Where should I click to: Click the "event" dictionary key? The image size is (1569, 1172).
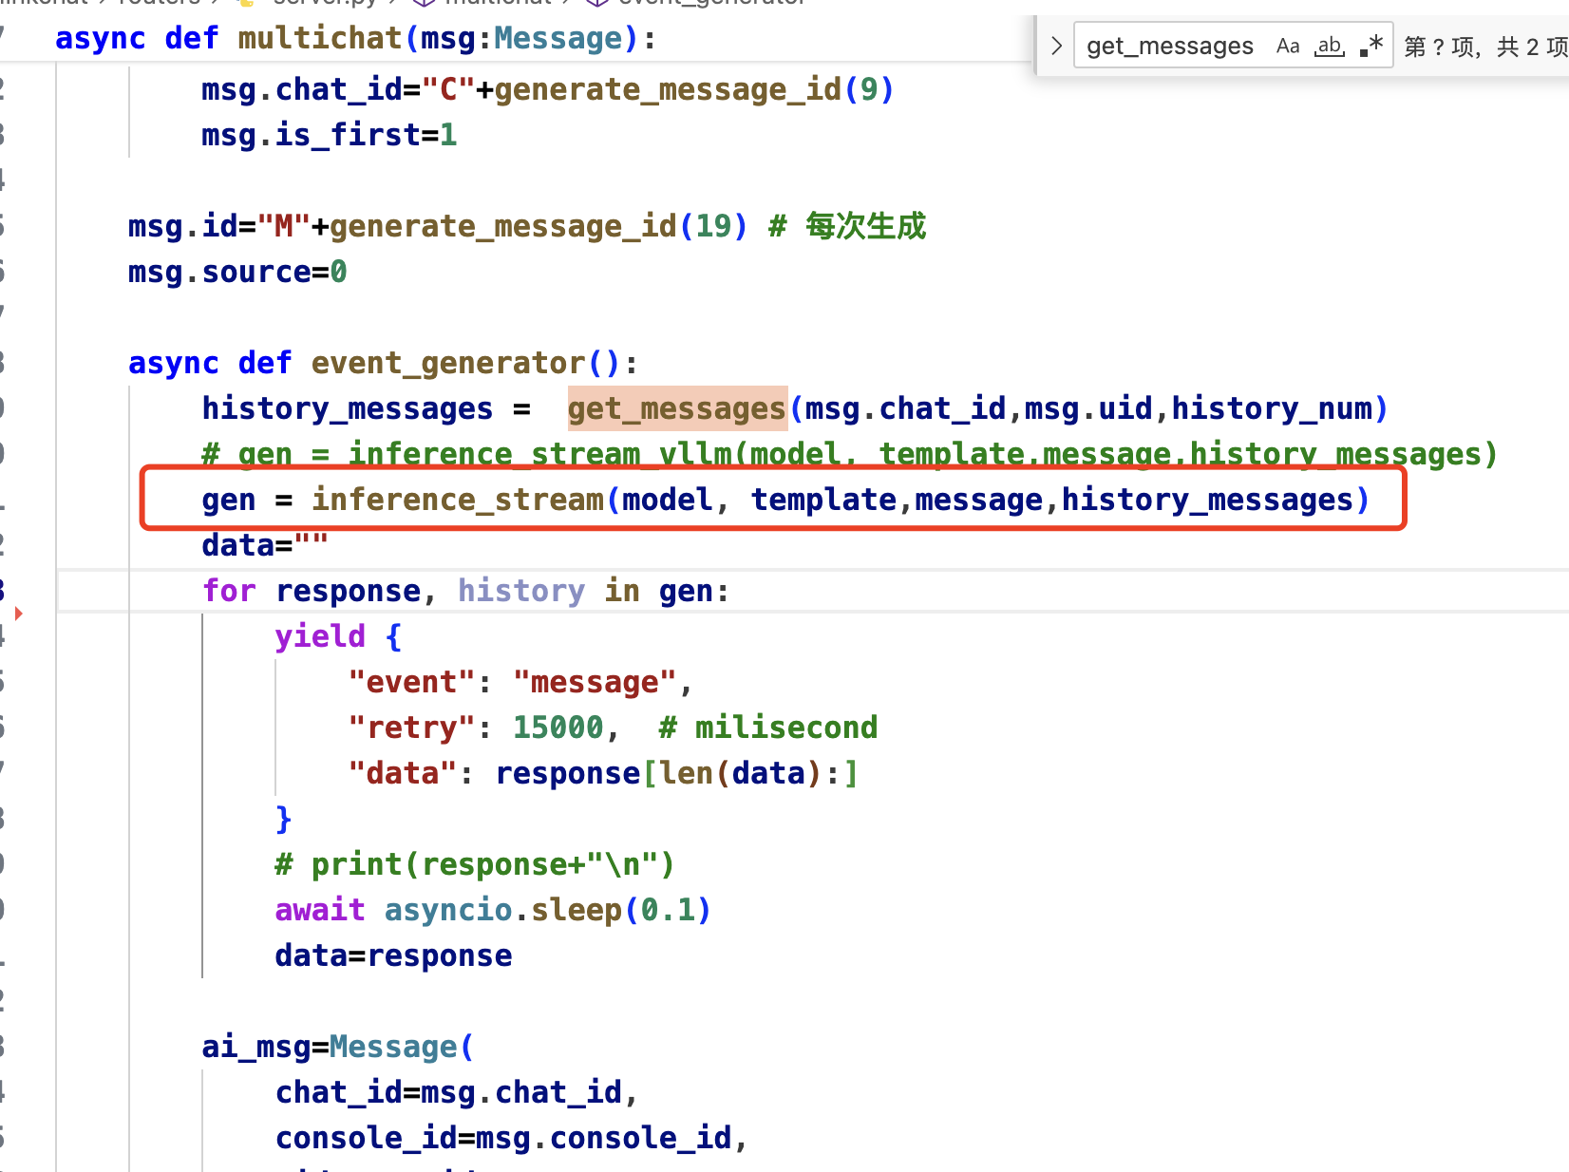pyautogui.click(x=411, y=682)
